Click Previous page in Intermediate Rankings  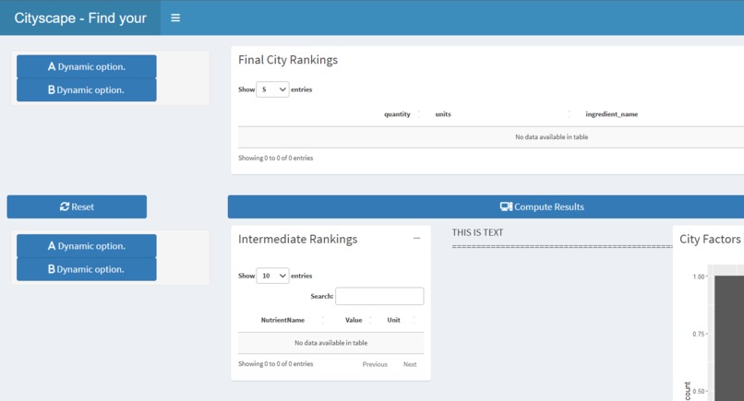[375, 364]
